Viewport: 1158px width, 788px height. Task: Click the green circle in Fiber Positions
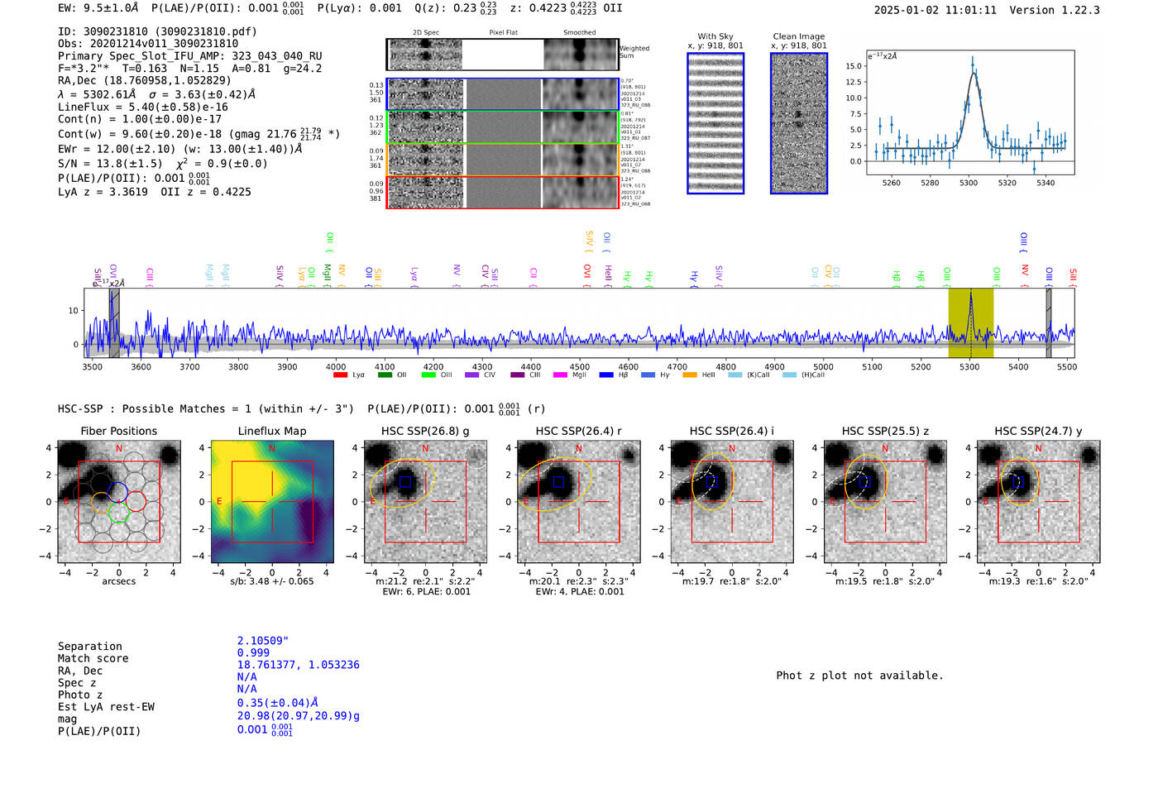coord(119,512)
